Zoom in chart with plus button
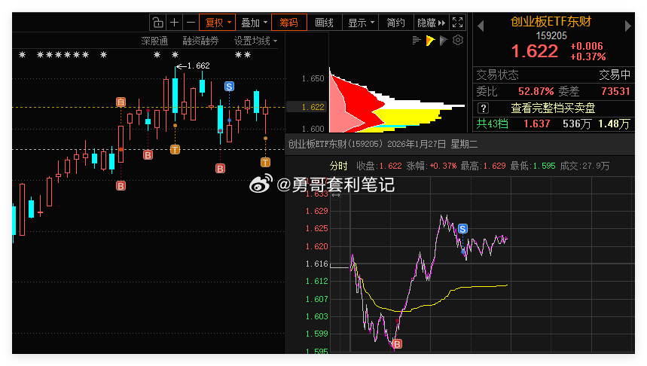Viewport: 647px width, 366px height. [174, 23]
